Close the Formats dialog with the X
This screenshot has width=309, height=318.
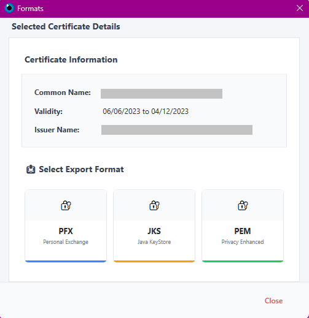pos(300,8)
